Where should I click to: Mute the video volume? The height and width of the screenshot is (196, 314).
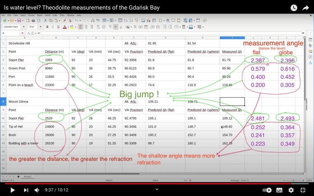click(x=37, y=190)
